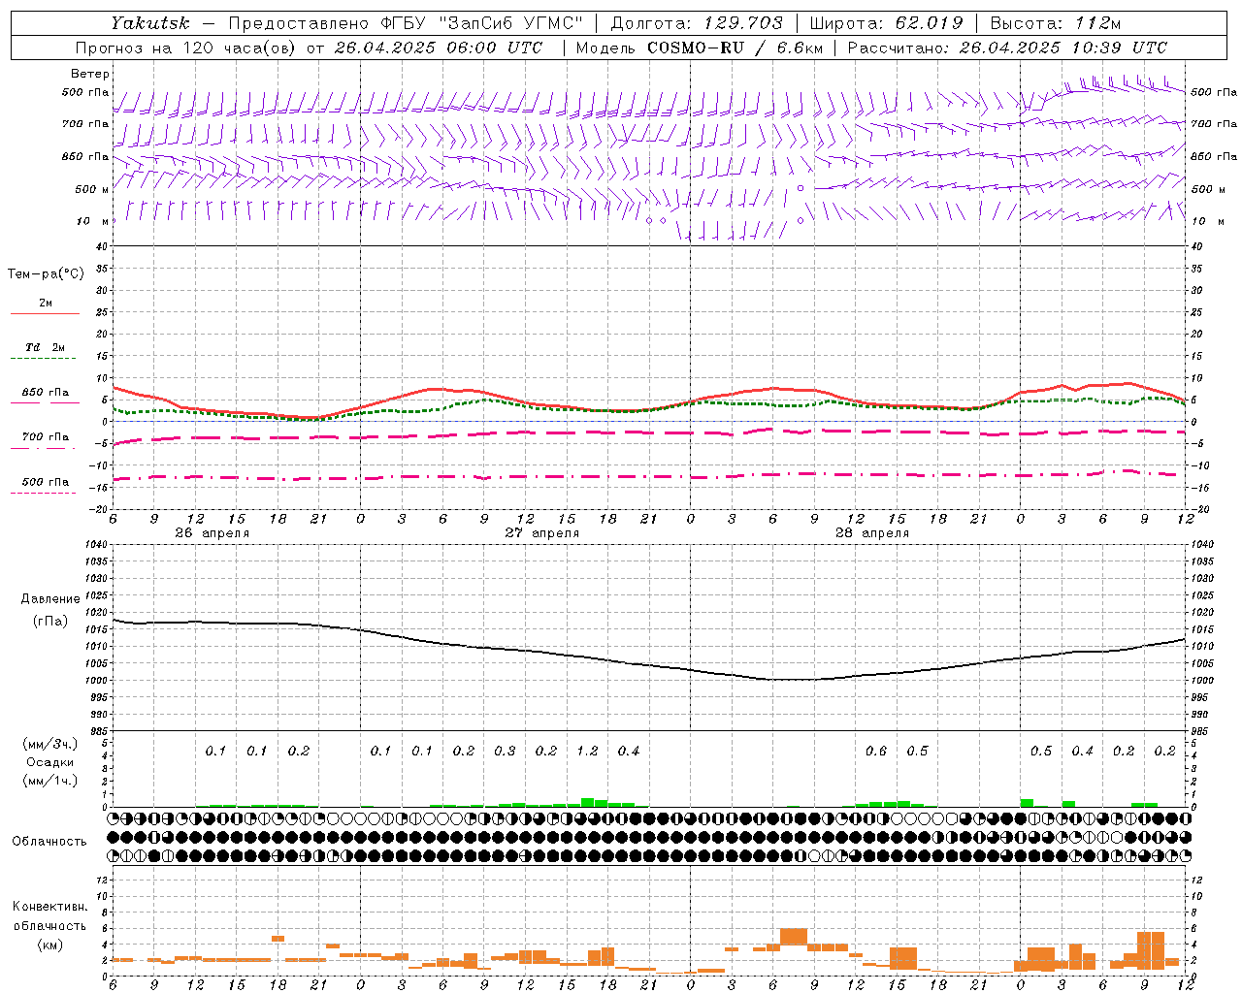Click the Предоставлено ФГБУ "ЗапСиб УГМС" text
Screen dimensions: 1242x993
[x=407, y=23]
